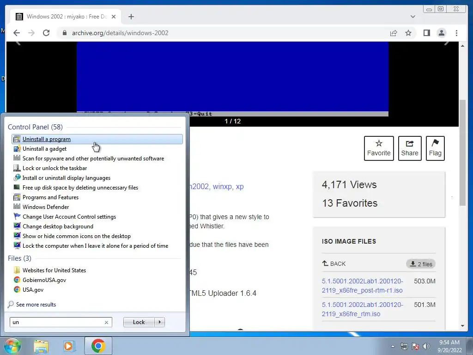
Task: Reload the archive.org page
Action: click(46, 33)
